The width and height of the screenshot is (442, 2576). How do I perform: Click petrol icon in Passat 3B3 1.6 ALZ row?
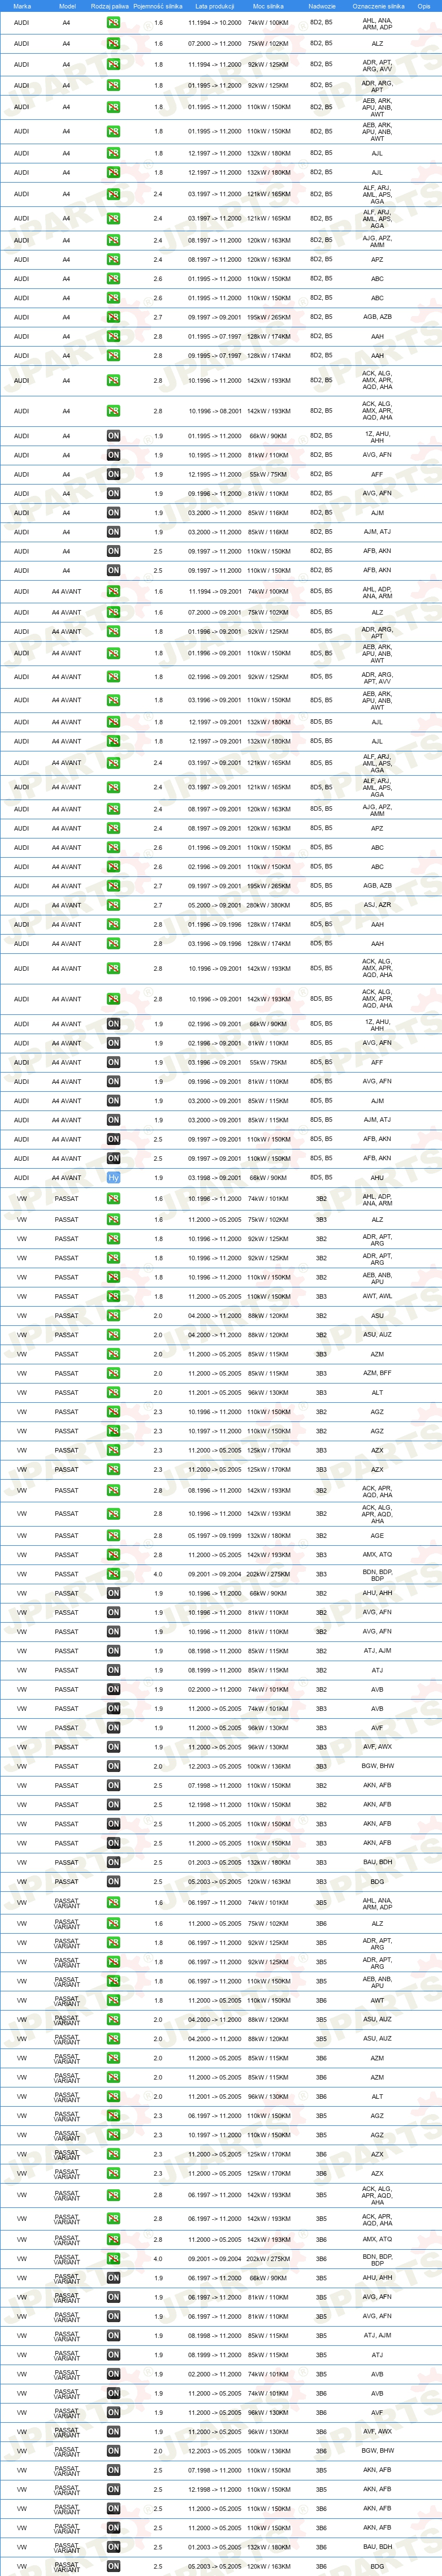(113, 1220)
